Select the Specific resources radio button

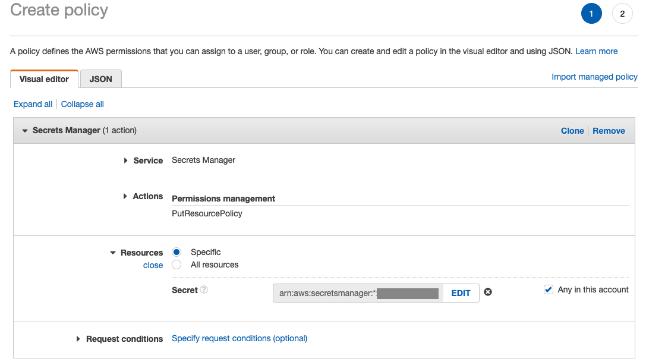[x=177, y=252]
